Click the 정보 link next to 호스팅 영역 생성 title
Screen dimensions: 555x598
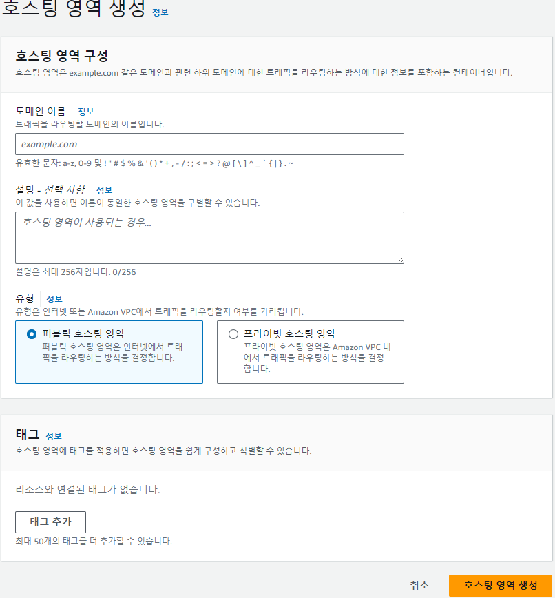160,12
